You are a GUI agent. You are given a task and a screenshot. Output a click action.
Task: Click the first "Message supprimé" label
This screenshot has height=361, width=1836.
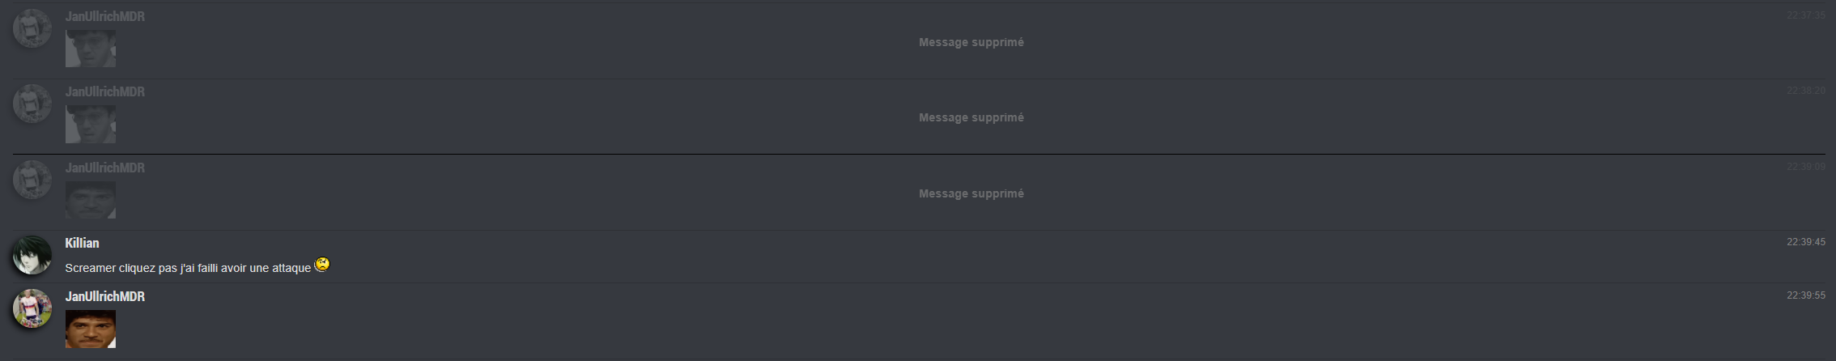(x=971, y=42)
